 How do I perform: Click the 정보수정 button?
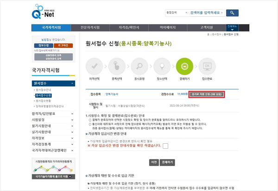point(44,45)
